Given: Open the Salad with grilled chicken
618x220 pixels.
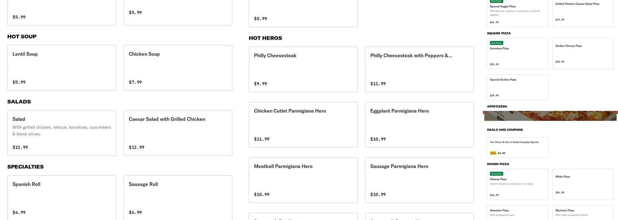Looking at the screenshot, I should click(62, 133).
